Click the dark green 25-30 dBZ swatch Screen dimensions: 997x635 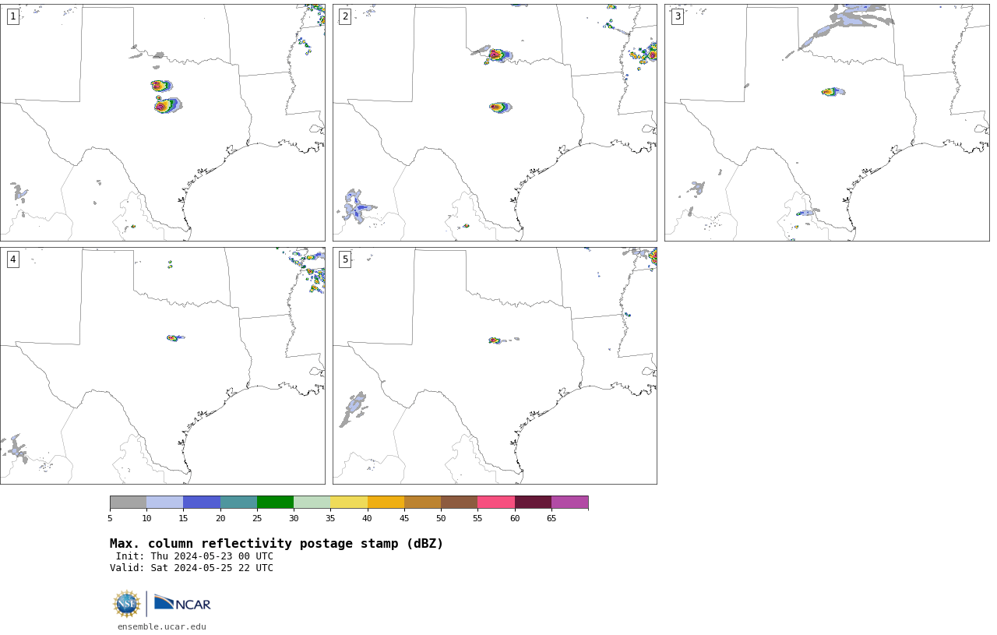click(275, 502)
